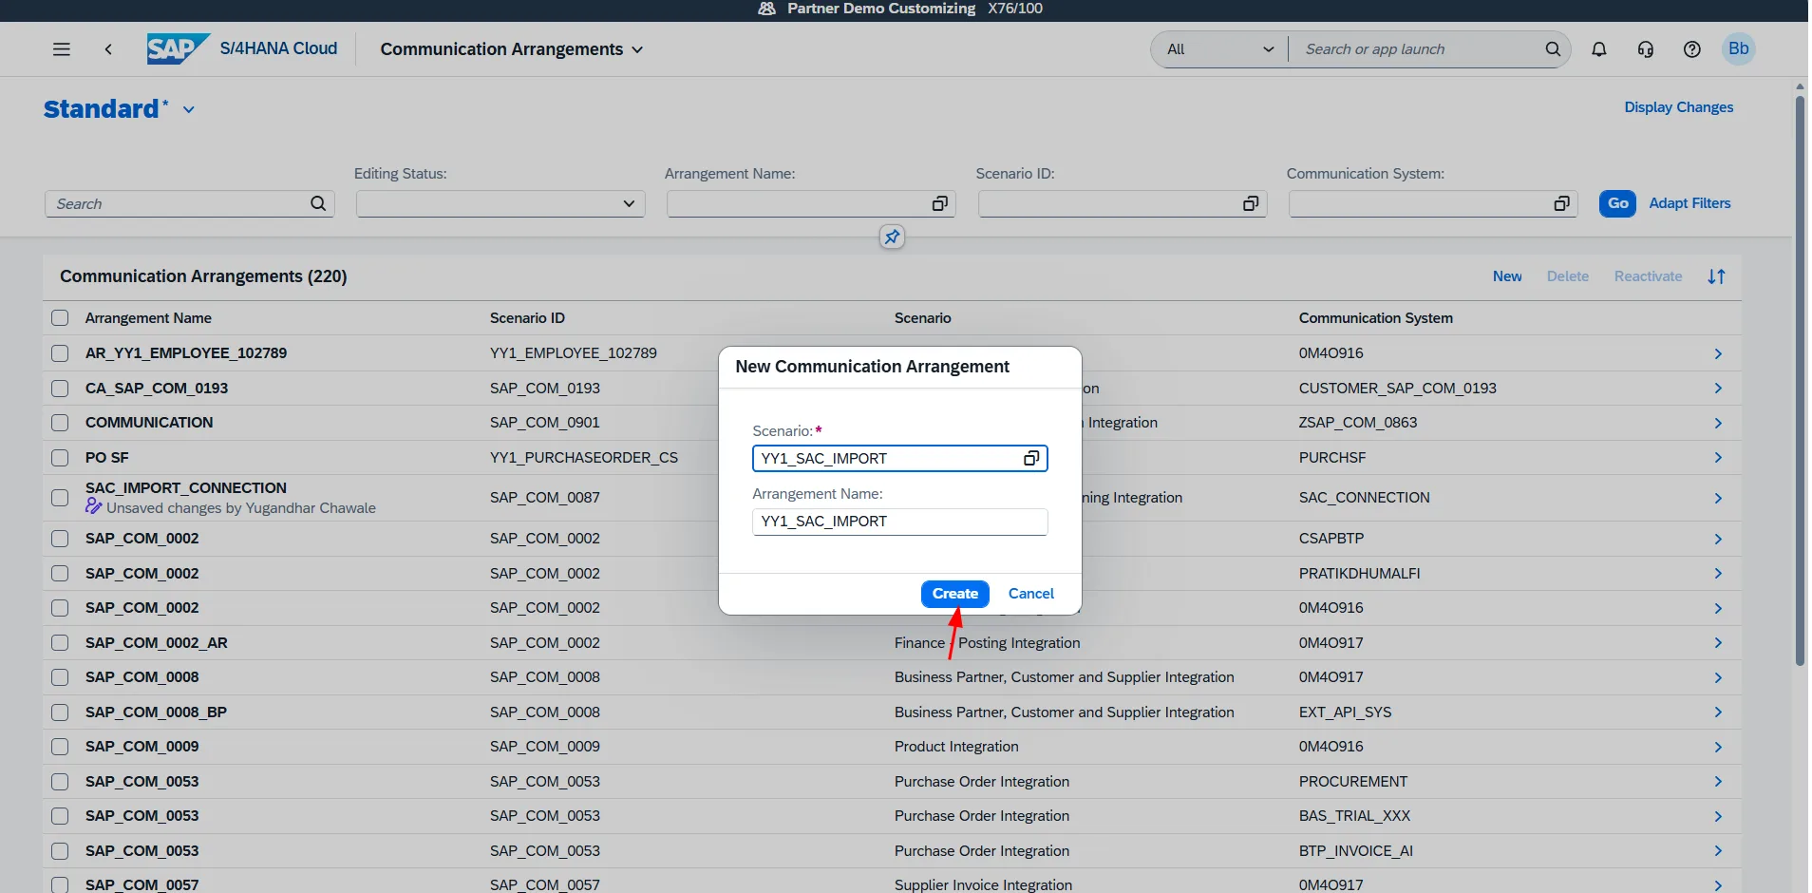Click the search magnifier in the shell bar
This screenshot has height=893, width=1812.
1553,49
